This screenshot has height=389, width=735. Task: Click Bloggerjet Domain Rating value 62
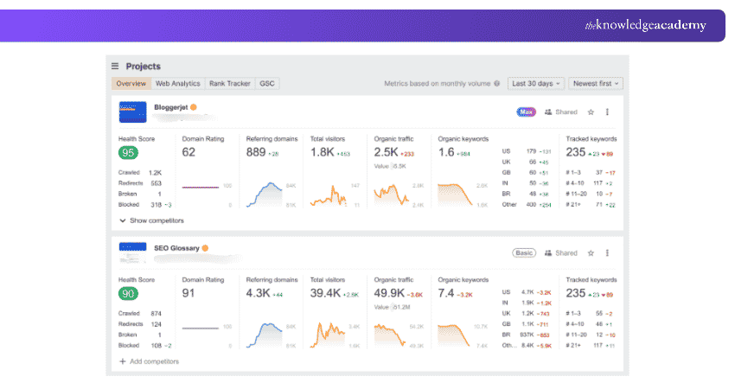189,152
